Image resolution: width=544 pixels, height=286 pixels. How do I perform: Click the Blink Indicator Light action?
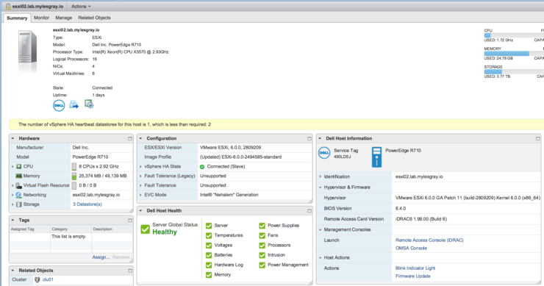coord(415,268)
